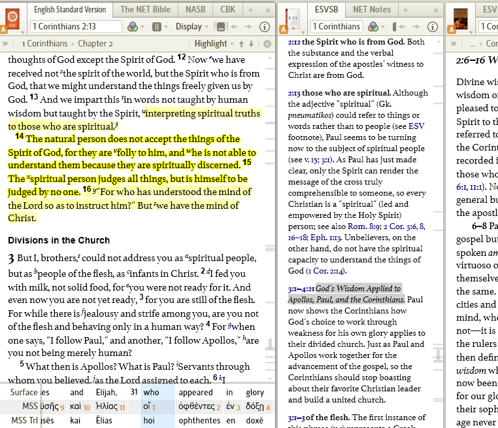Select the interlinear word 'appeared'
The height and width of the screenshot is (428, 498).
pyautogui.click(x=195, y=393)
